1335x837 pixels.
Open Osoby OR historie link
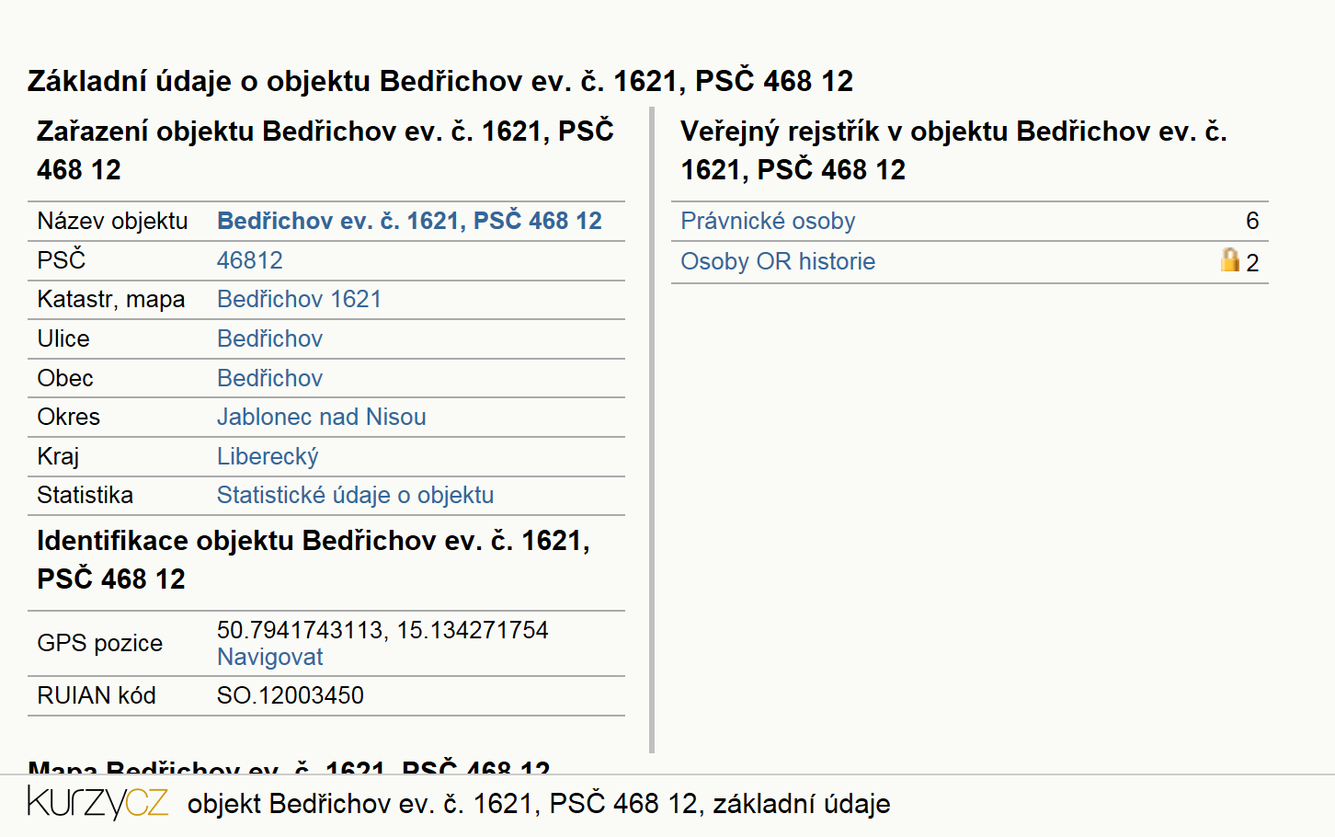778,262
